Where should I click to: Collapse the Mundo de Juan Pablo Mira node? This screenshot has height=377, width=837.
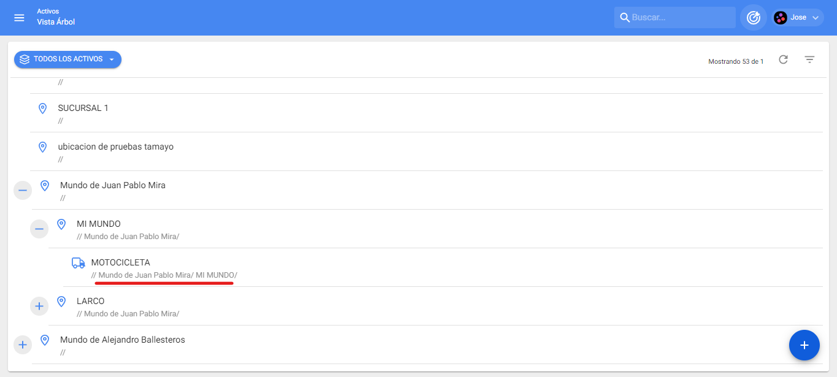click(x=23, y=191)
